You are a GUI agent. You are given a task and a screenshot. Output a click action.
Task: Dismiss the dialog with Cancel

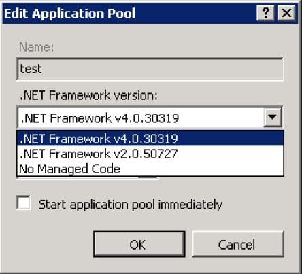238,244
